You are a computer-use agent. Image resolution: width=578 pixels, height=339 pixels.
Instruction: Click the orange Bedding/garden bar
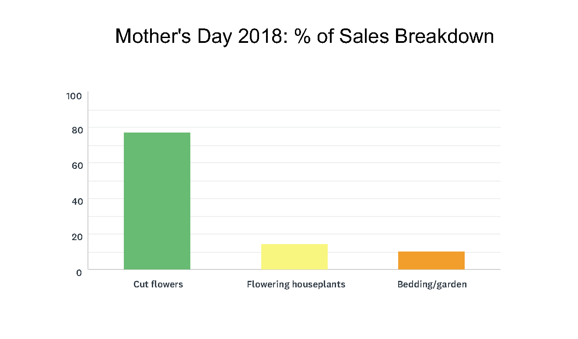click(431, 260)
